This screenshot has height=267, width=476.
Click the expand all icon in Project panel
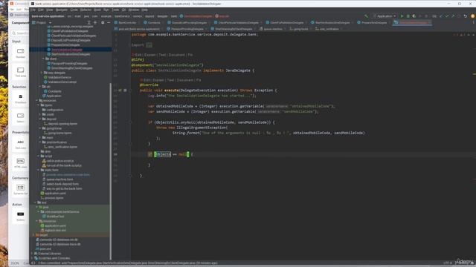pyautogui.click(x=89, y=23)
